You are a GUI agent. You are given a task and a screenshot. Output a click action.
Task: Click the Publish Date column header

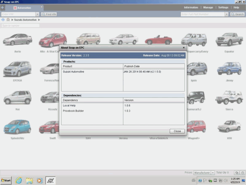coord(154,66)
